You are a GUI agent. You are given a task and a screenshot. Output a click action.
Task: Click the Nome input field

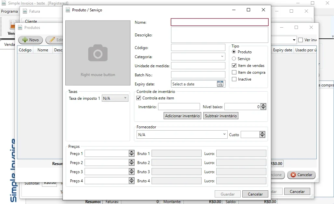coord(220,22)
